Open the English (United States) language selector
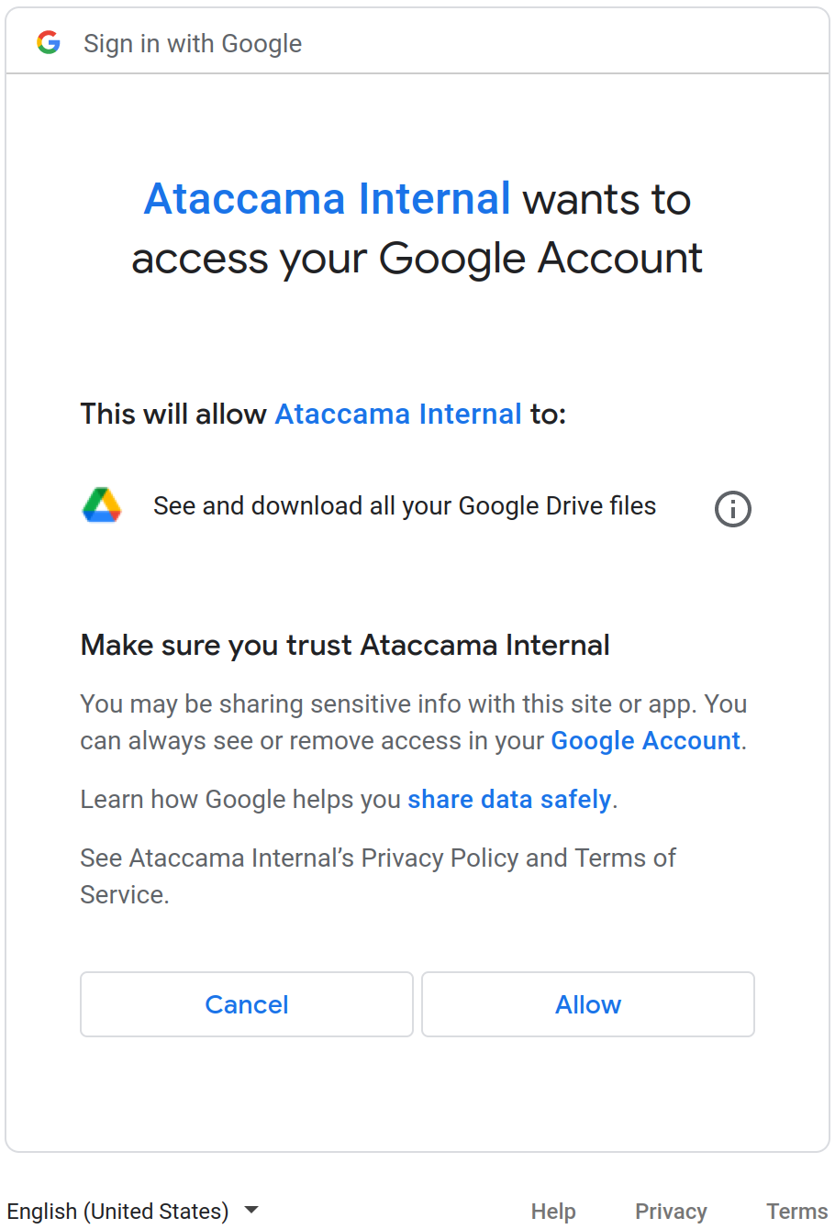 coord(118,1211)
